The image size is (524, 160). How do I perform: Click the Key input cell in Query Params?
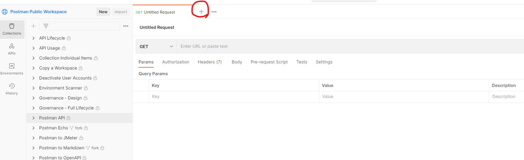pos(234,97)
